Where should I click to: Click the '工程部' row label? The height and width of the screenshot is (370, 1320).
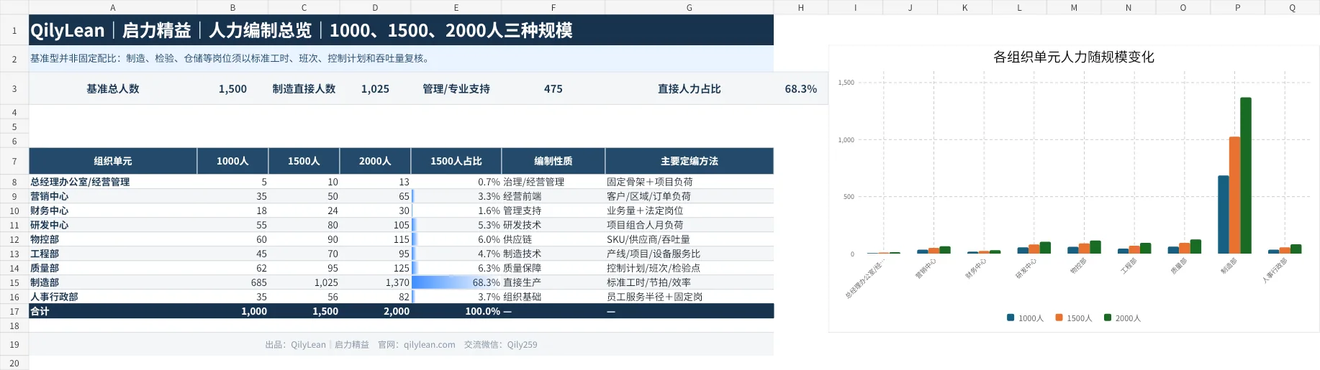point(113,254)
